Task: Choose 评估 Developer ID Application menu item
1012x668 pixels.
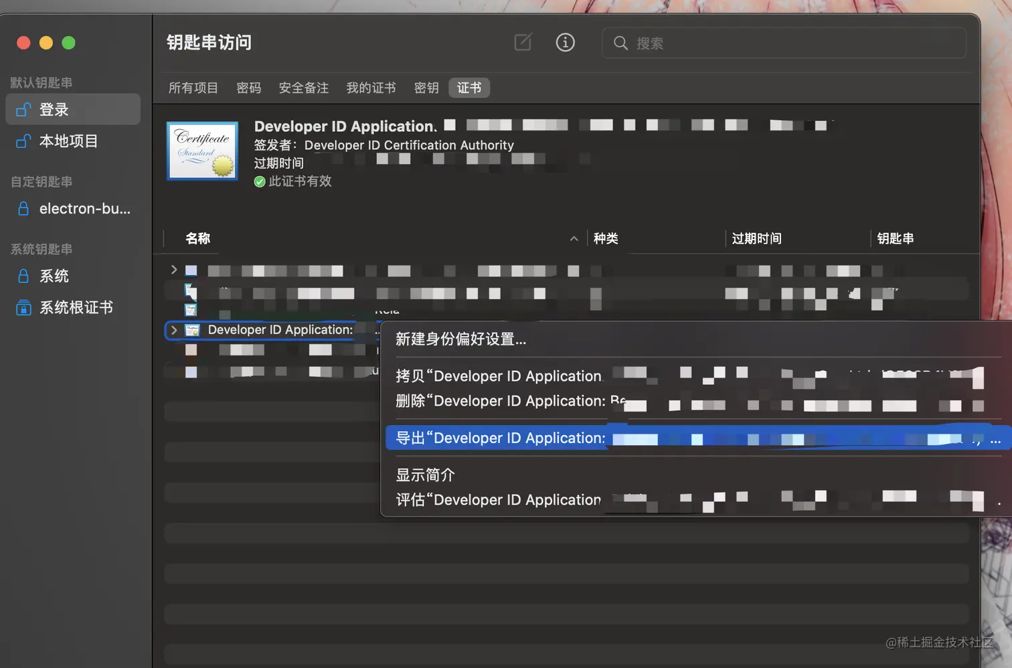Action: click(696, 500)
